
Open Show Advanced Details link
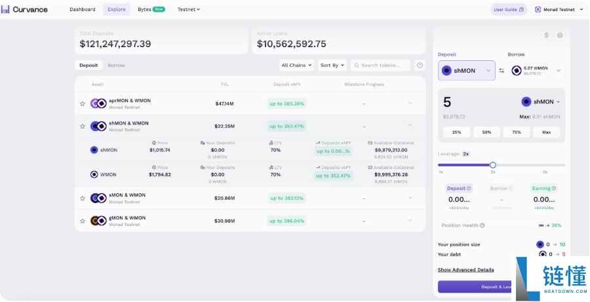(465, 270)
